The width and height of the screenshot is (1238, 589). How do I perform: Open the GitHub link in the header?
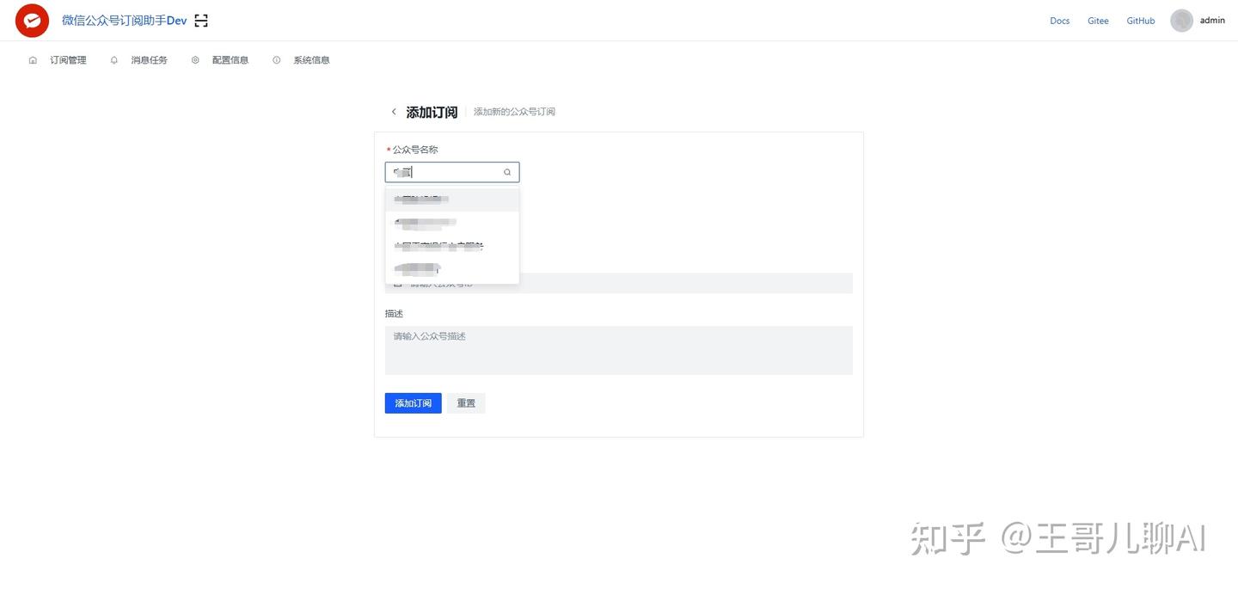(x=1141, y=21)
